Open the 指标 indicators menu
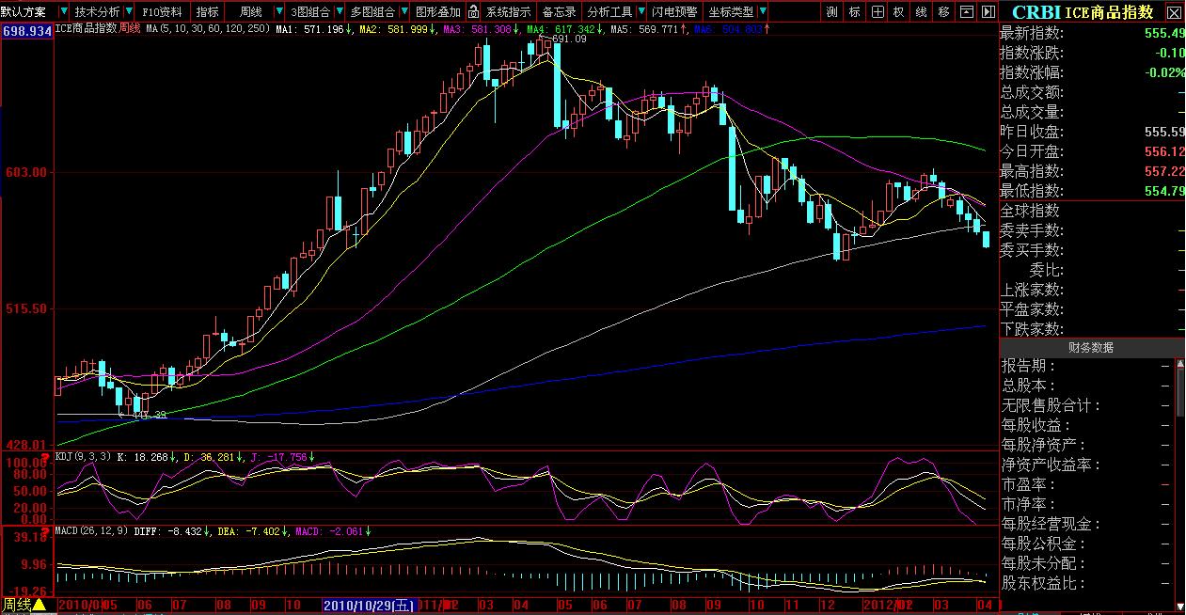 coord(208,12)
